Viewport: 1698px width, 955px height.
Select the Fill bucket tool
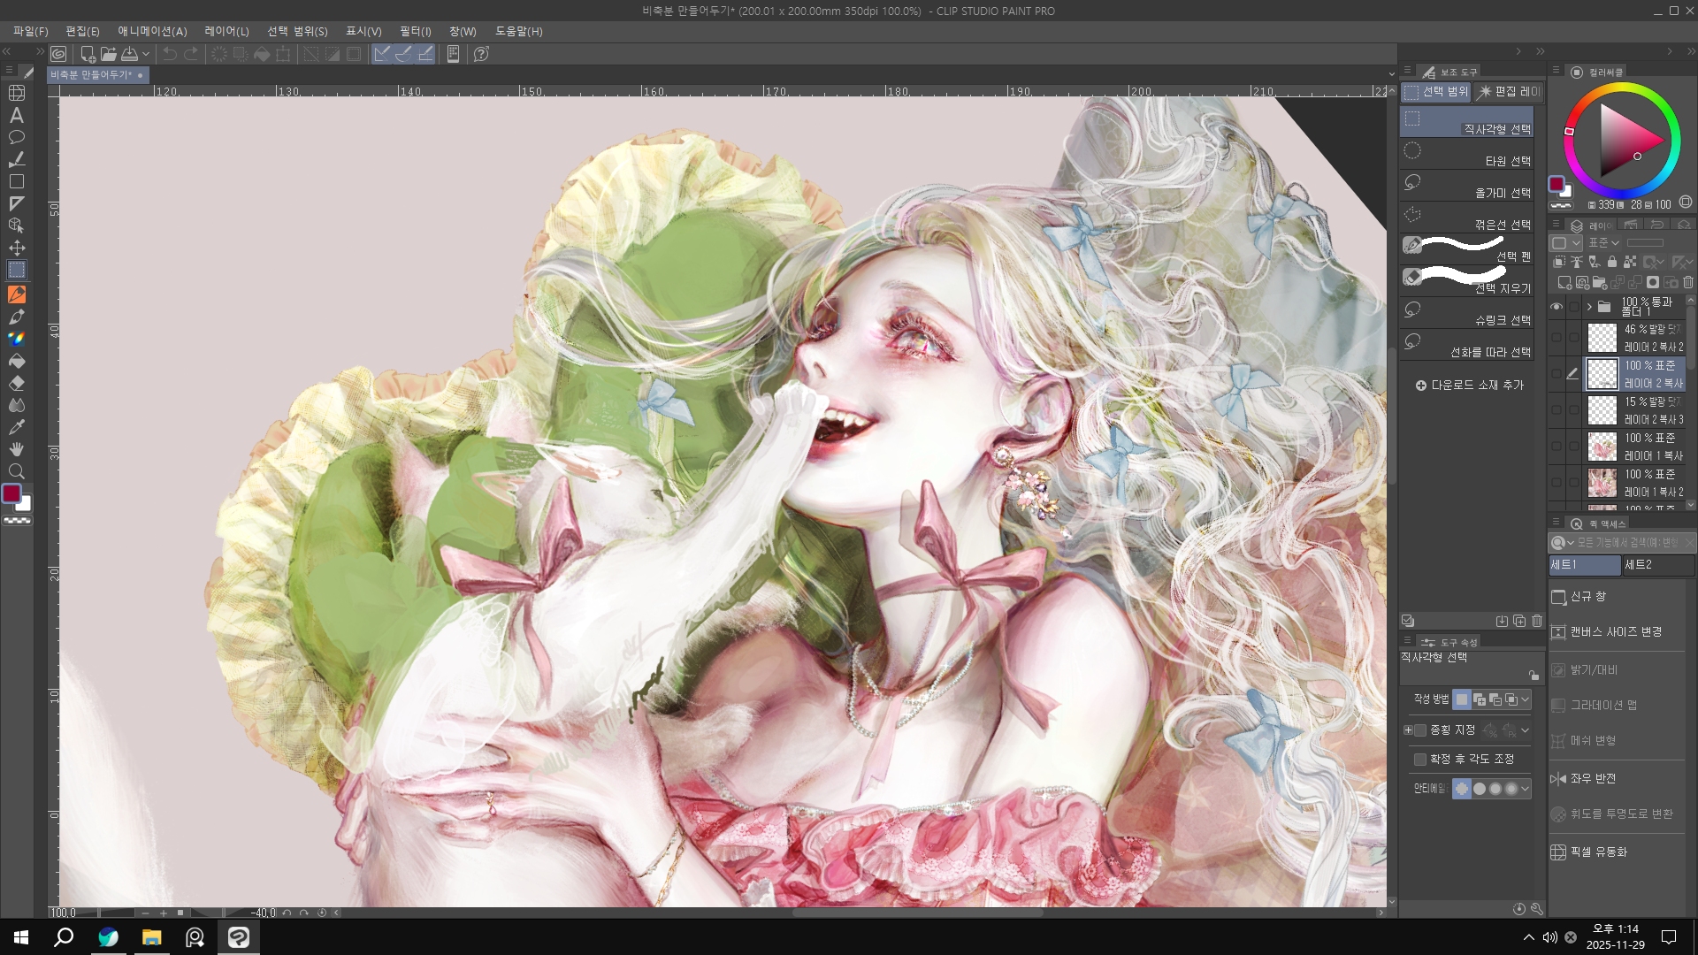pyautogui.click(x=17, y=361)
